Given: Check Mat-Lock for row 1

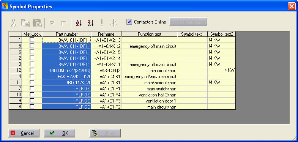Looking at the screenshot, I should pyautogui.click(x=32, y=40).
